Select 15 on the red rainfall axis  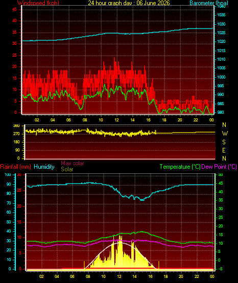19,222
